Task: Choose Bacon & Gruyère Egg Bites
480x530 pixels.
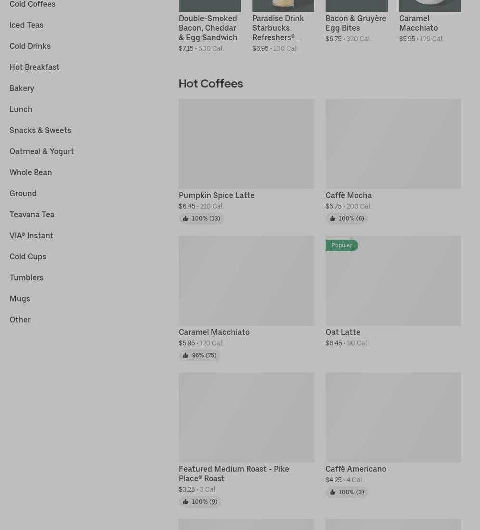Action: pos(356,23)
